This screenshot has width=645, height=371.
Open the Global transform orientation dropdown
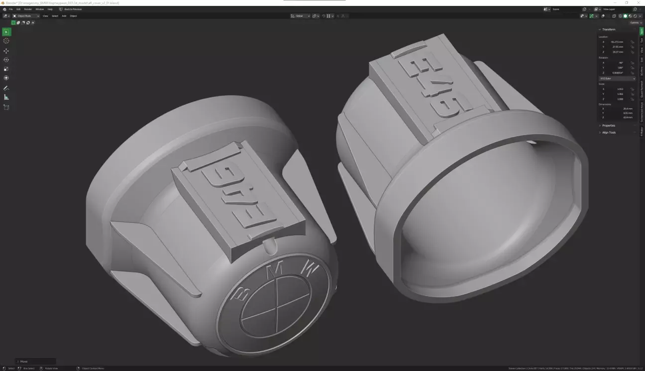[301, 16]
